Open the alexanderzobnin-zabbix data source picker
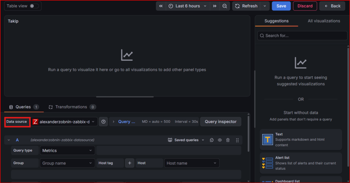The height and width of the screenshot is (183, 350). pyautogui.click(x=64, y=122)
